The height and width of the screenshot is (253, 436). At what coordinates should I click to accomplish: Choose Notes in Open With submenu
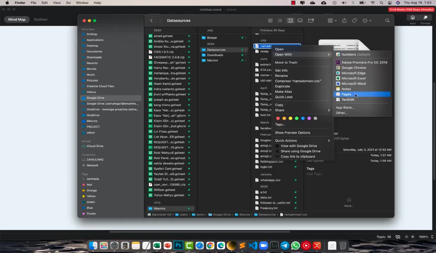coord(362,89)
